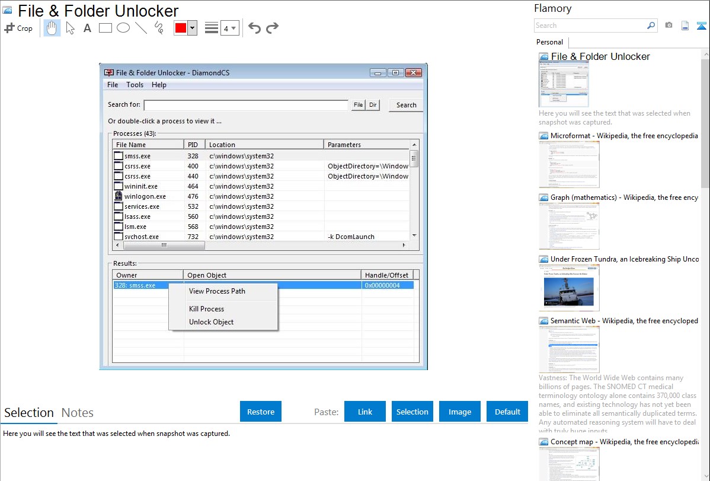The width and height of the screenshot is (710, 481).
Task: Paste as Image button
Action: pyautogui.click(x=459, y=412)
